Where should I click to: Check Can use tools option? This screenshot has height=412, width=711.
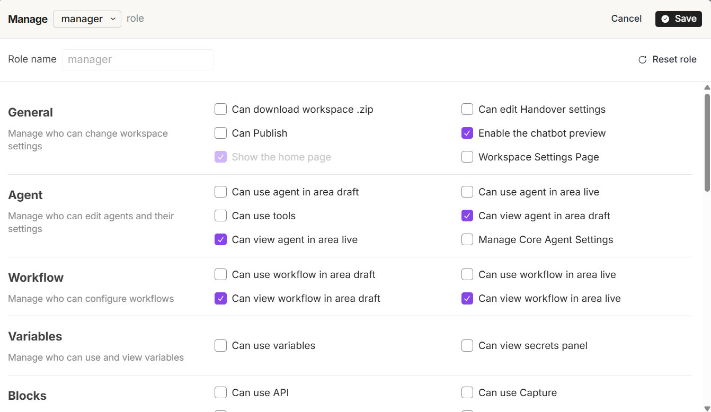pos(220,216)
